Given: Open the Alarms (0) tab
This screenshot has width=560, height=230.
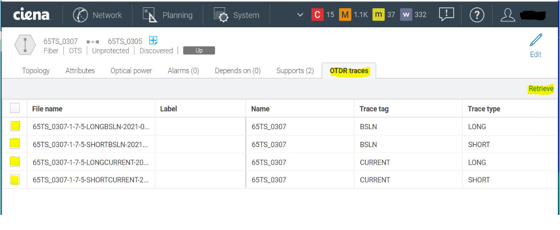Looking at the screenshot, I should [x=183, y=71].
